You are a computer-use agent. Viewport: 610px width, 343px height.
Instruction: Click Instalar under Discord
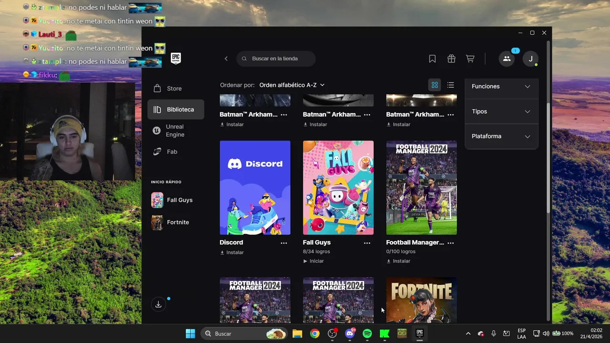point(232,252)
